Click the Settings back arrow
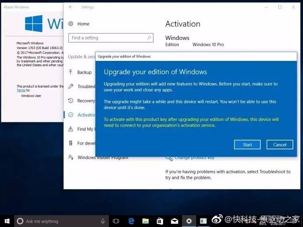303x227 pixels. (x=71, y=7)
